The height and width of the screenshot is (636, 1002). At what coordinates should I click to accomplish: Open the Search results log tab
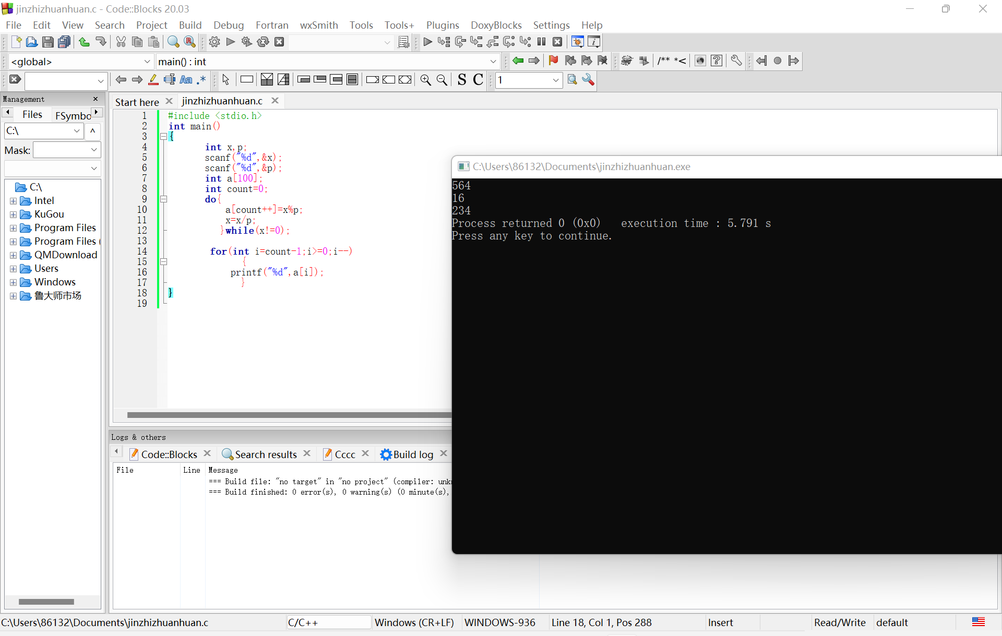266,454
